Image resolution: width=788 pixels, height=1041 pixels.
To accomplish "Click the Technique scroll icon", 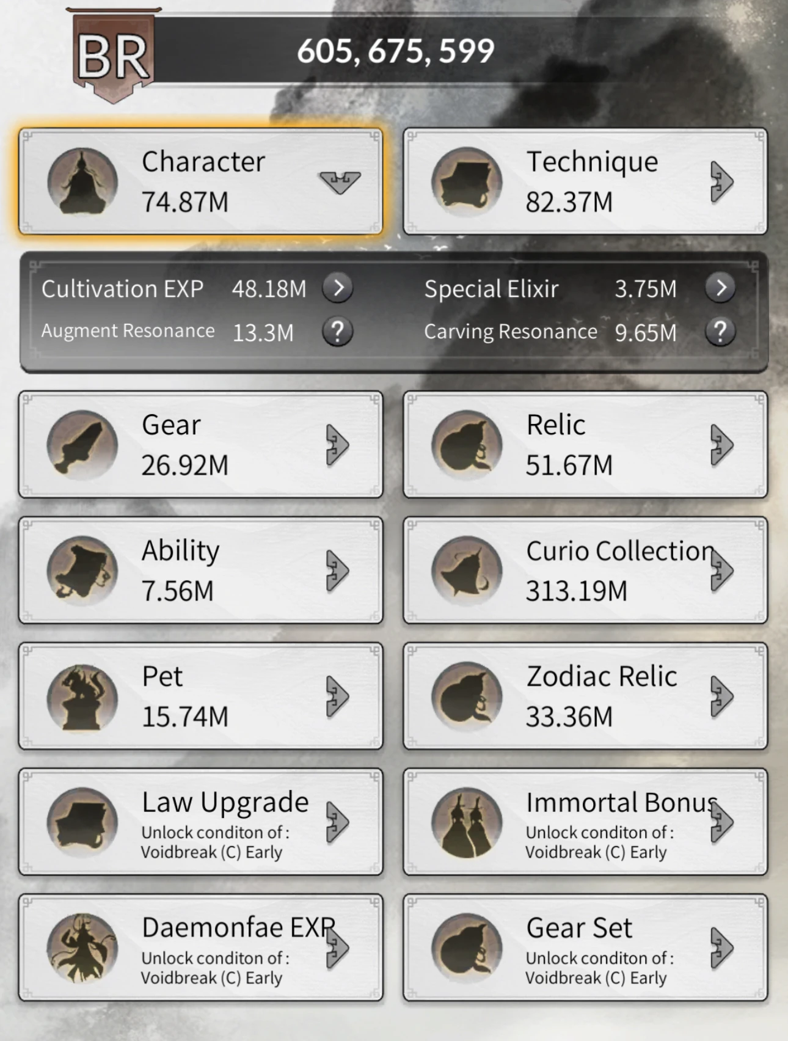I will pos(467,182).
